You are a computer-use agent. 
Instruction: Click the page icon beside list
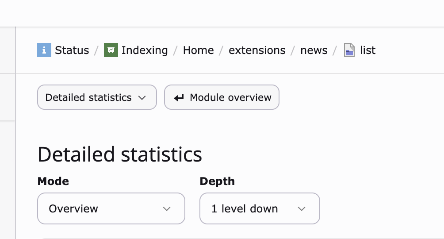point(349,50)
